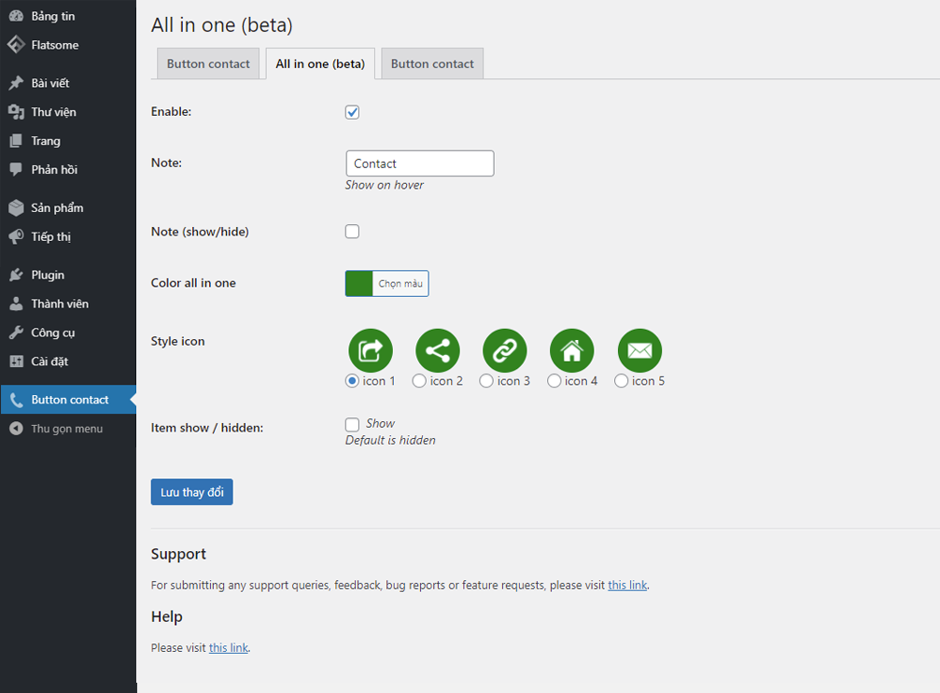This screenshot has width=940, height=693.
Task: Toggle the Note show/hide checkbox
Action: pyautogui.click(x=352, y=232)
